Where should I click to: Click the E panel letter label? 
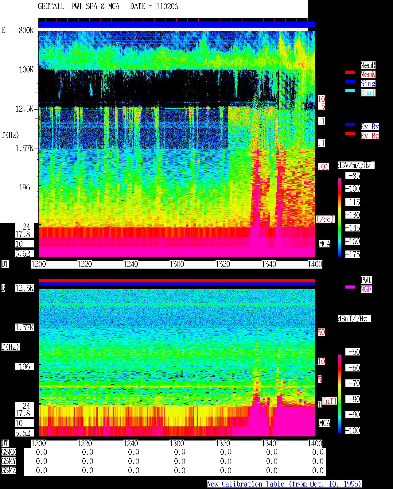3,30
